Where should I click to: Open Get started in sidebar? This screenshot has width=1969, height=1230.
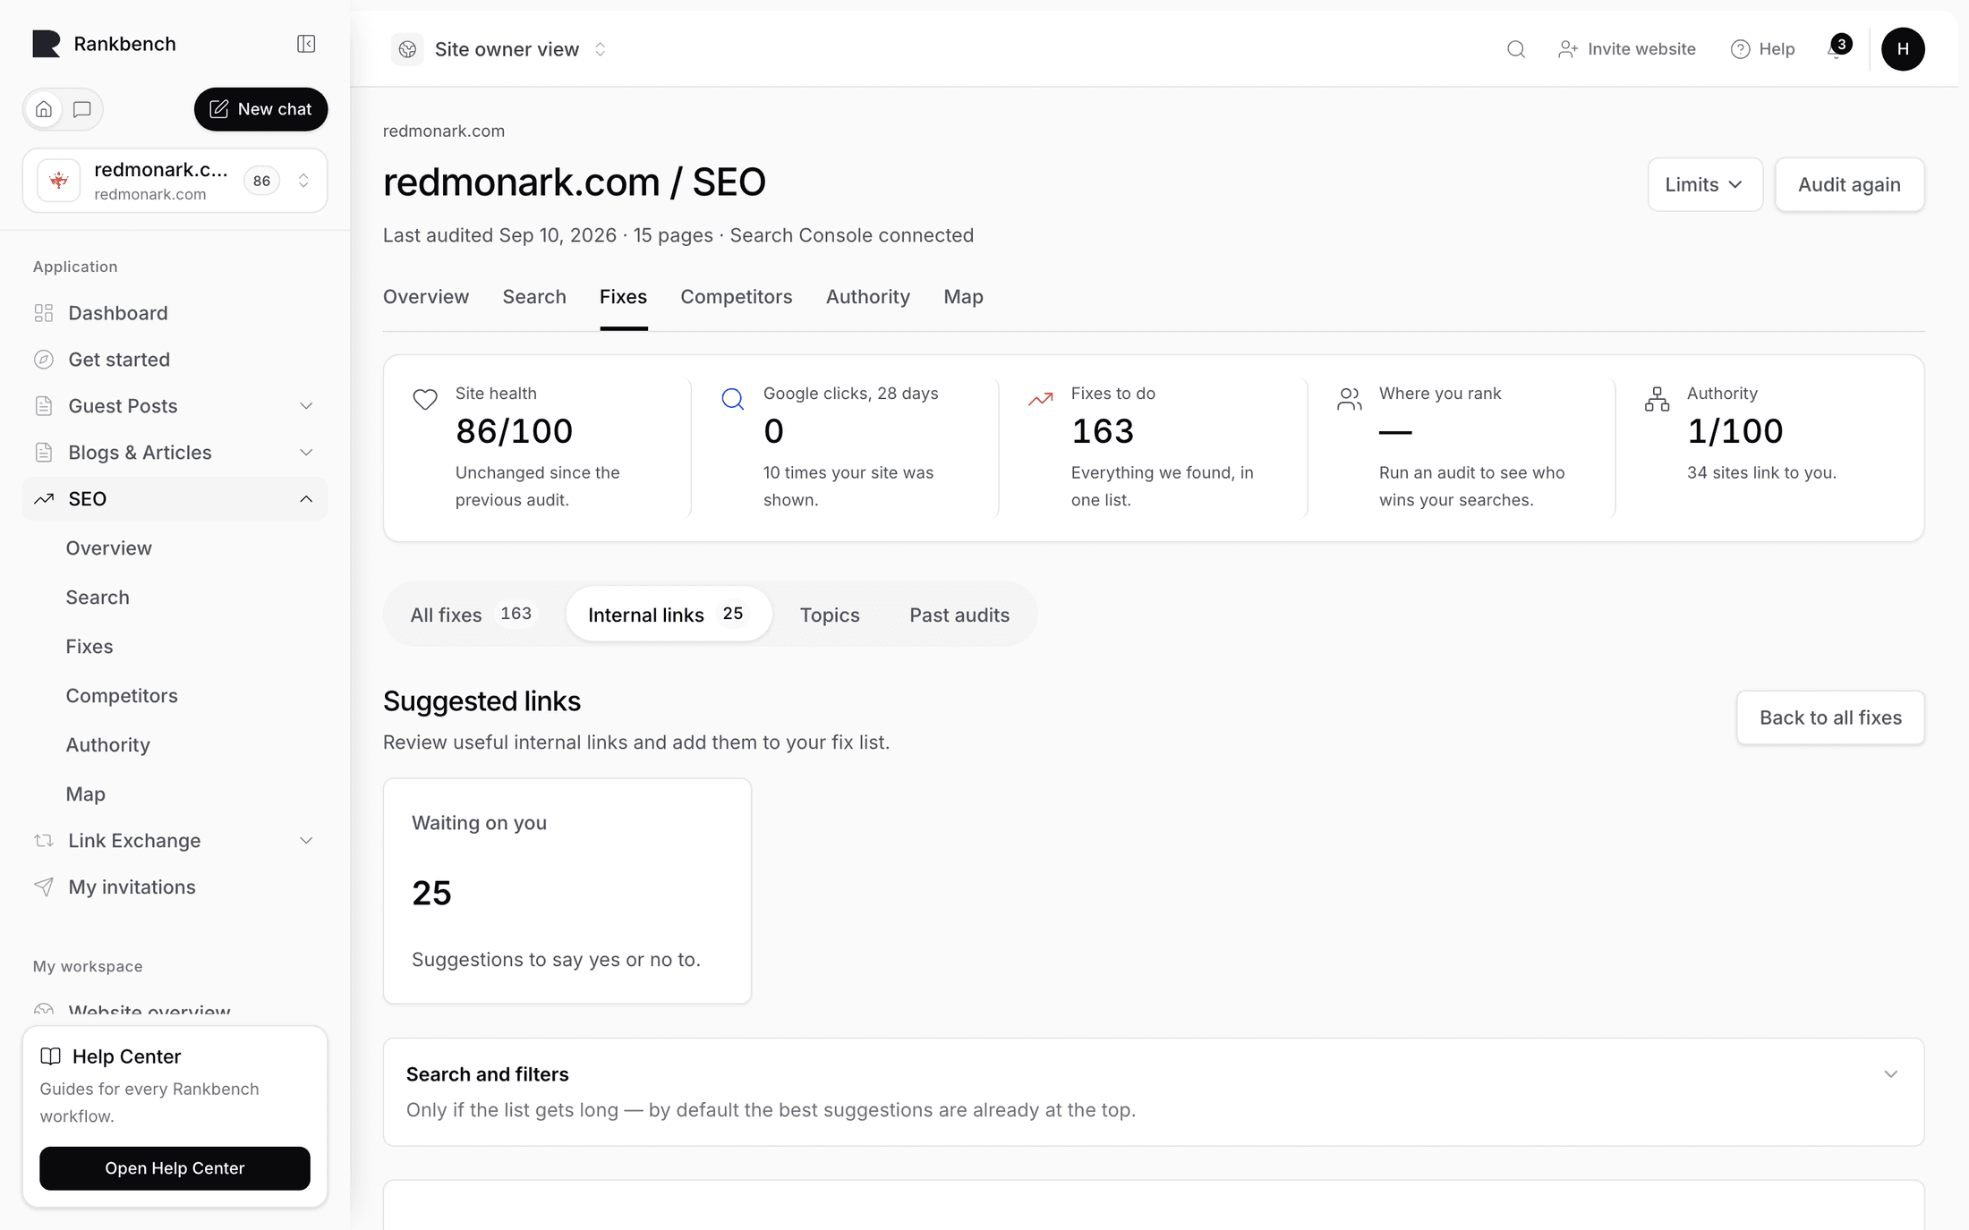(x=175, y=360)
